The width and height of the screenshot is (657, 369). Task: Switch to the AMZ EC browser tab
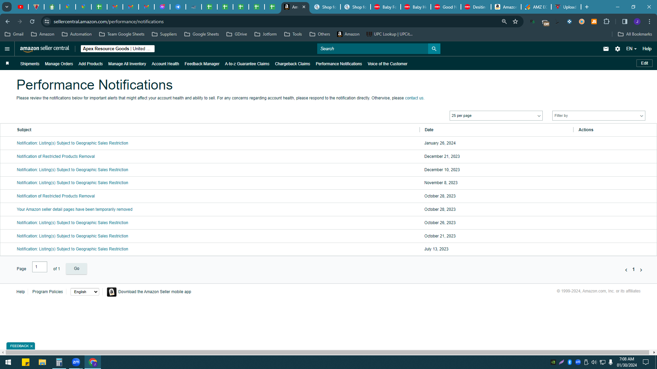536,7
